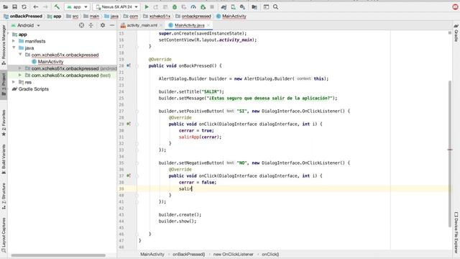Collapse the java folder

coord(14,47)
